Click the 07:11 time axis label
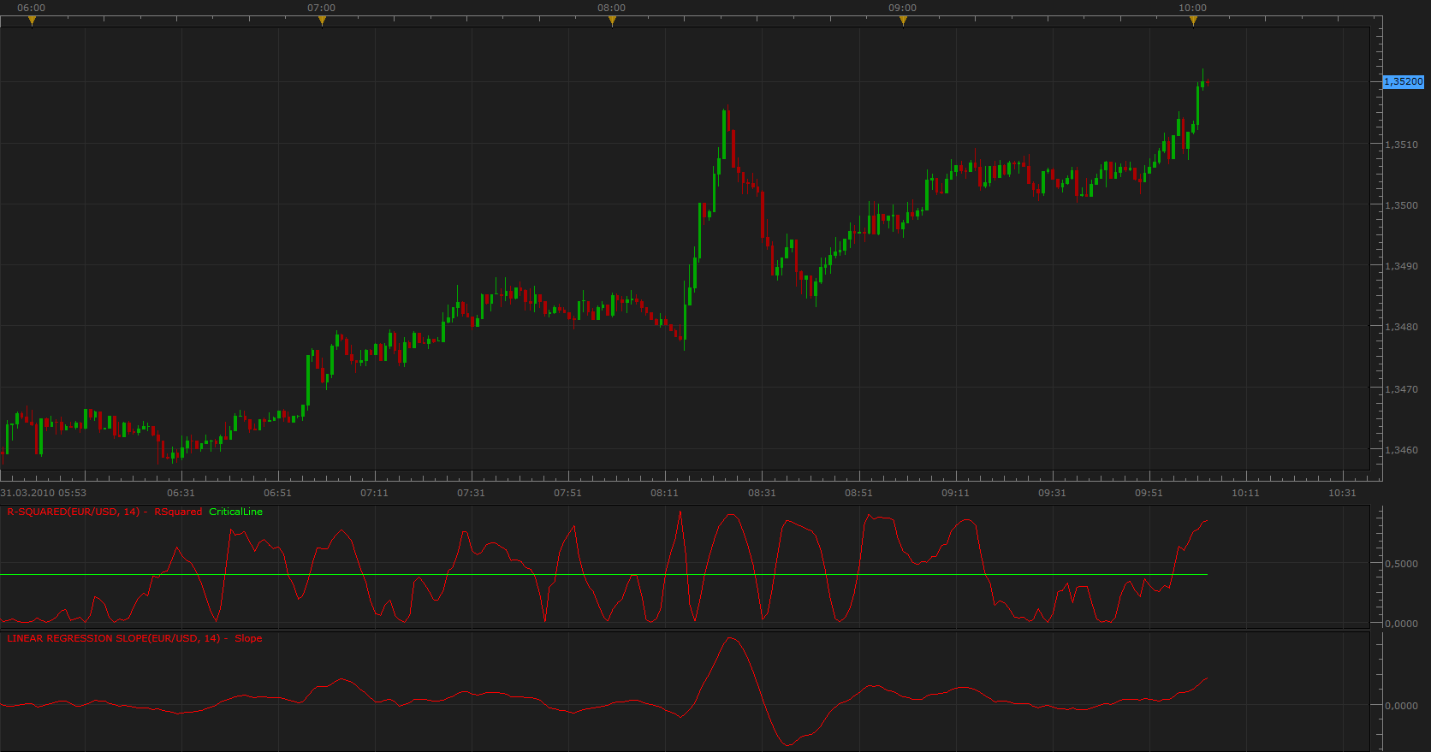This screenshot has height=752, width=1431. 374,493
